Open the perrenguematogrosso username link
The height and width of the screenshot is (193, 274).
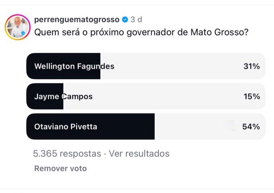coord(76,19)
